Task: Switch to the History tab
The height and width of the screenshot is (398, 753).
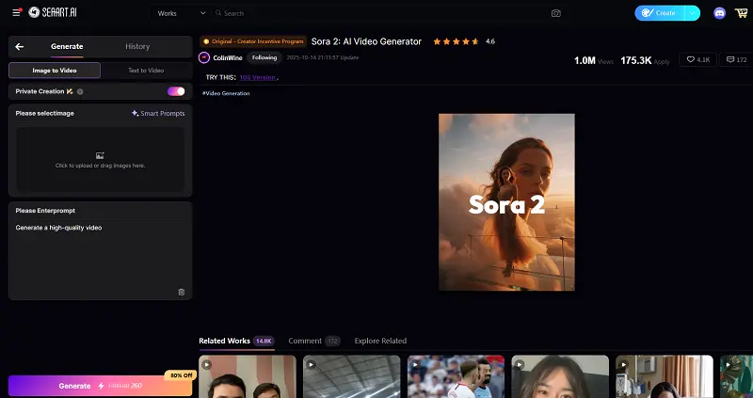Action: click(137, 46)
